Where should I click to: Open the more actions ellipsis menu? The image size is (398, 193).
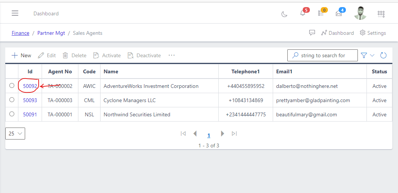point(172,55)
